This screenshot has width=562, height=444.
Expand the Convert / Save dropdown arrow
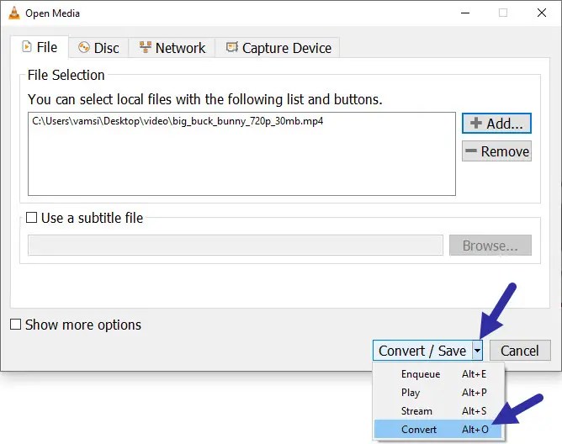(x=477, y=351)
